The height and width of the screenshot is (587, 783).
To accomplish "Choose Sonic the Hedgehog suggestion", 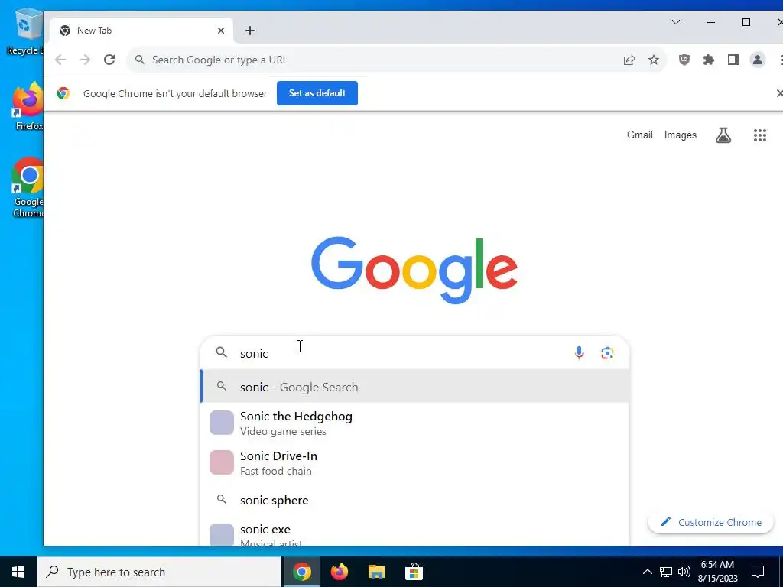I will pos(415,423).
